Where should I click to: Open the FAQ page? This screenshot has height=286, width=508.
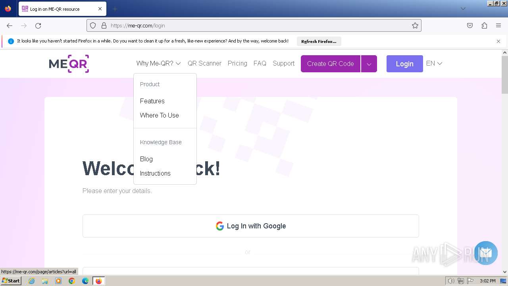(x=260, y=63)
